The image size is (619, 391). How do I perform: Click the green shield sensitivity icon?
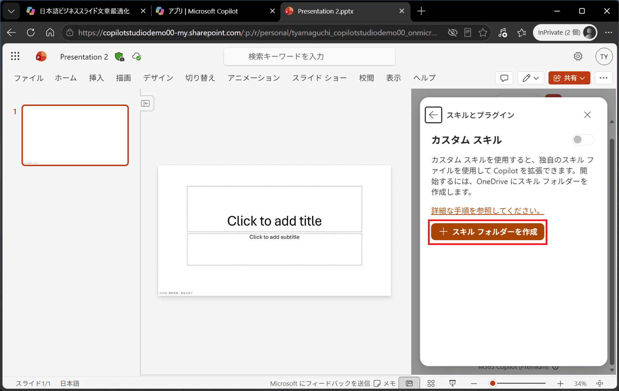pyautogui.click(x=119, y=57)
